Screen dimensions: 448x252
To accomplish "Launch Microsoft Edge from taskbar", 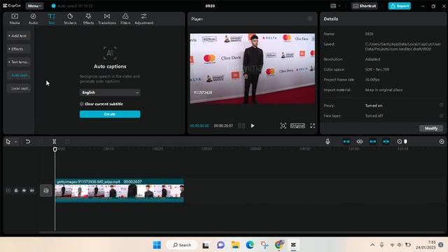I will tap(250, 245).
